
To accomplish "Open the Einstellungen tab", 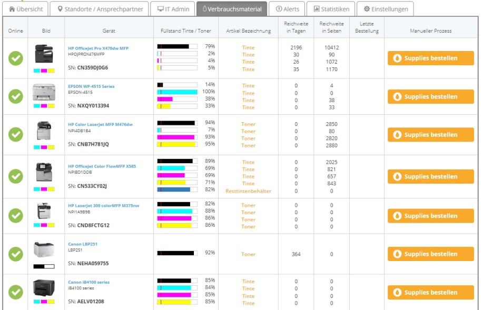I will [x=385, y=9].
